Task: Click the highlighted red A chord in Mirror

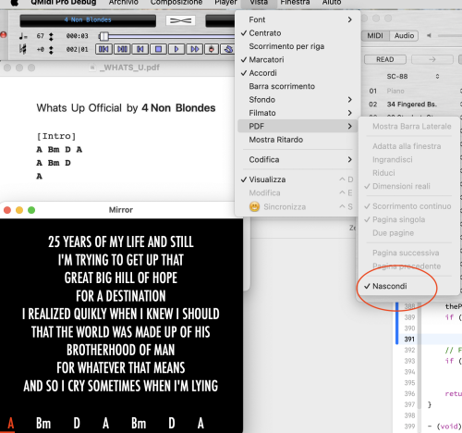Action: [x=10, y=423]
